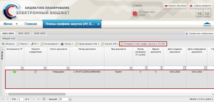Screen dimensions: 214x102
Task: Click the scrollbar left arrow
Action: pyautogui.click(x=6, y=94)
